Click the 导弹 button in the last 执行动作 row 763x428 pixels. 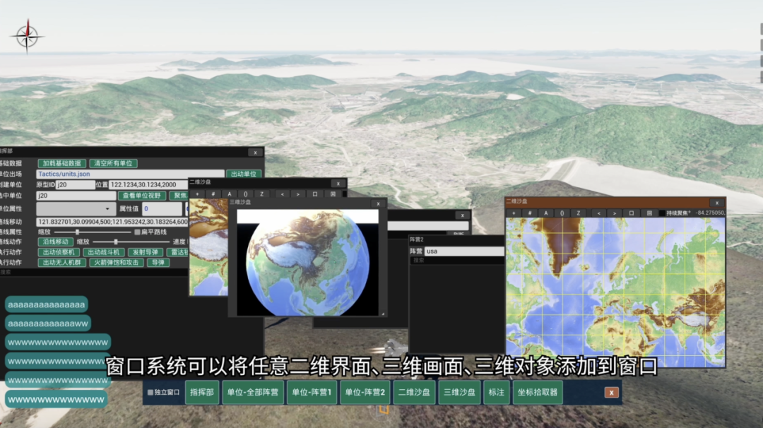coord(158,263)
